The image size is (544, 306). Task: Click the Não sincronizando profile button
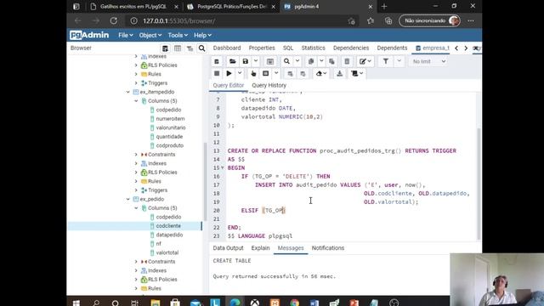pyautogui.click(x=430, y=20)
